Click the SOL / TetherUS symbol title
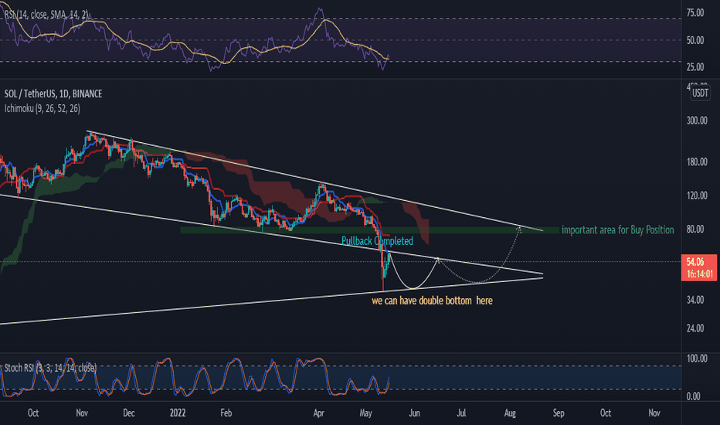The height and width of the screenshot is (425, 720). coord(53,93)
